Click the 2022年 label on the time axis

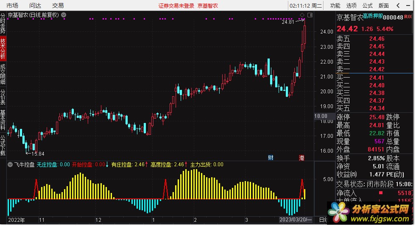click(17, 220)
